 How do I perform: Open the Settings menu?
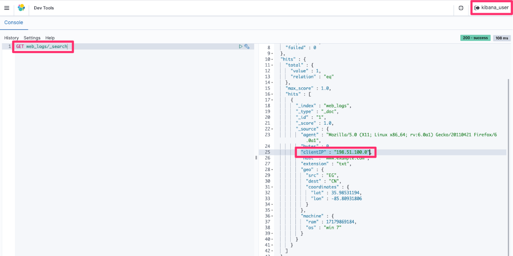click(x=32, y=38)
